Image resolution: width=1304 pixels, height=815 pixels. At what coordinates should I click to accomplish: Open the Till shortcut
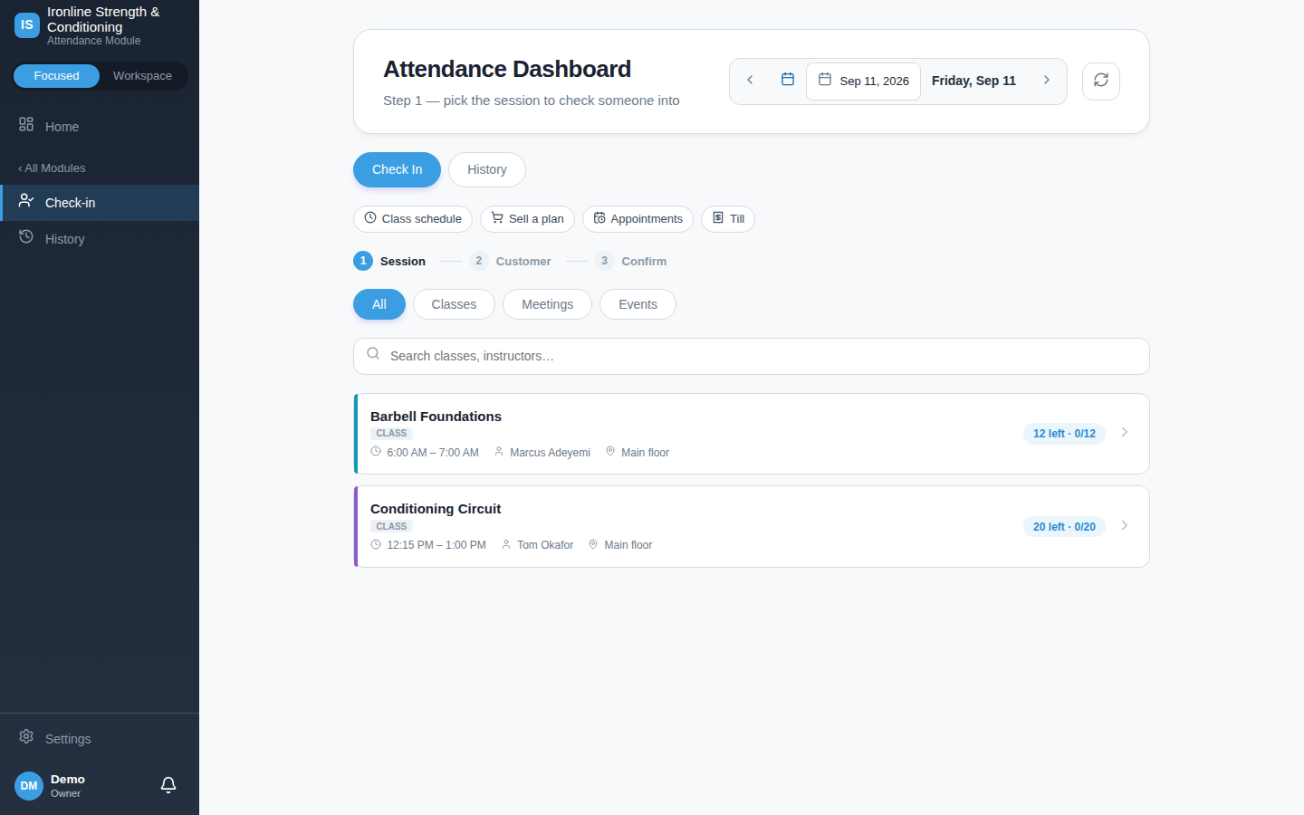[x=728, y=219]
